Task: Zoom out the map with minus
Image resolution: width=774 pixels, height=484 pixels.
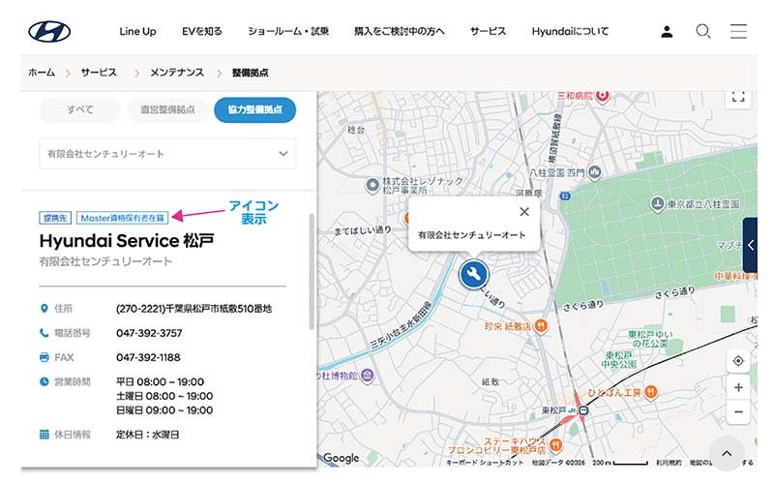Action: 738,411
